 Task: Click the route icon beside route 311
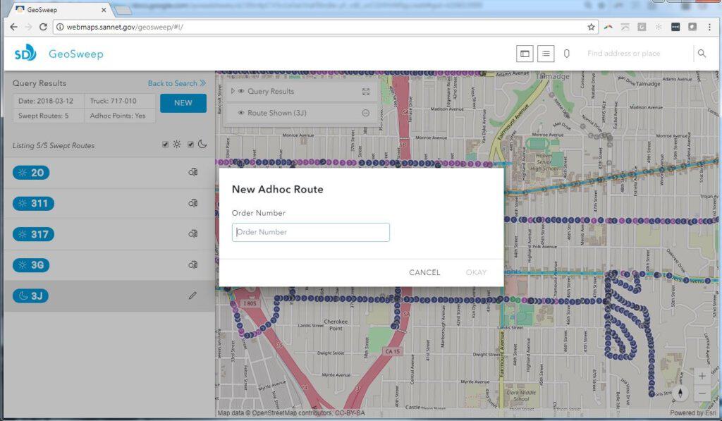coord(192,203)
